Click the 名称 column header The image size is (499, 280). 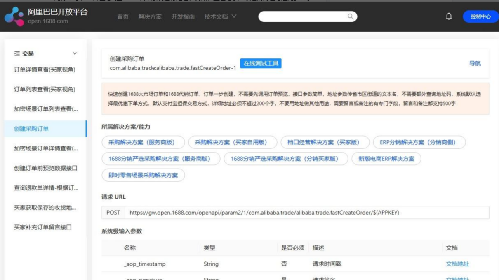(x=129, y=248)
